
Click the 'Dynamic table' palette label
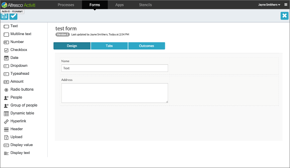tap(22, 113)
